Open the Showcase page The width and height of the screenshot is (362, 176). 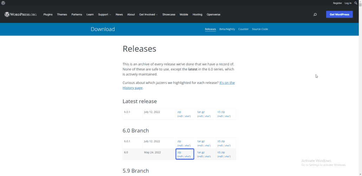point(169,14)
